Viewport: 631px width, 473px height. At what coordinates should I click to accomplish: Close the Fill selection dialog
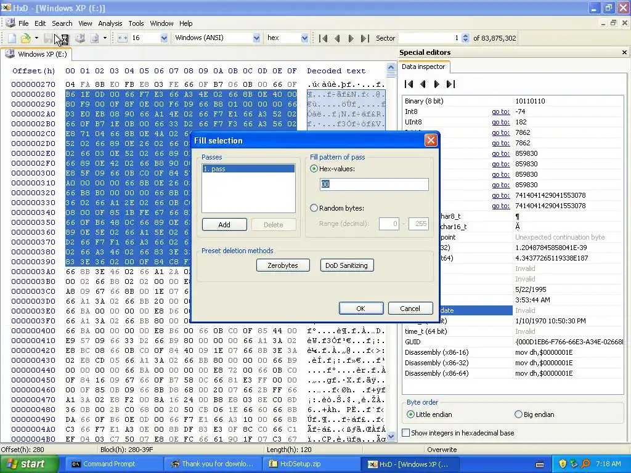point(431,140)
